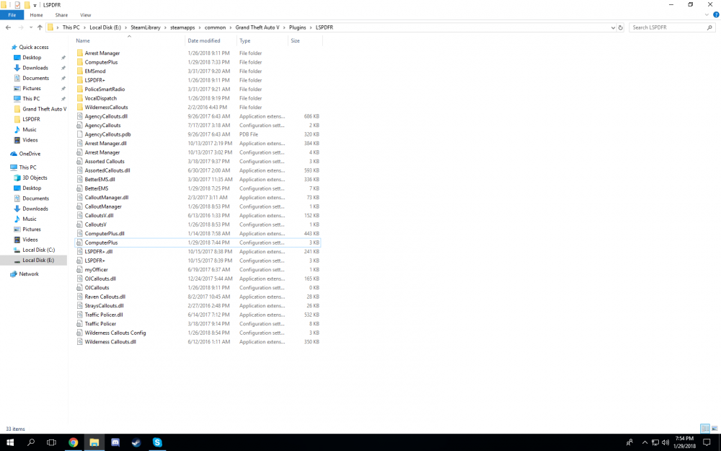Expand the ribbon with the chevron
This screenshot has width=721, height=451.
click(707, 14)
